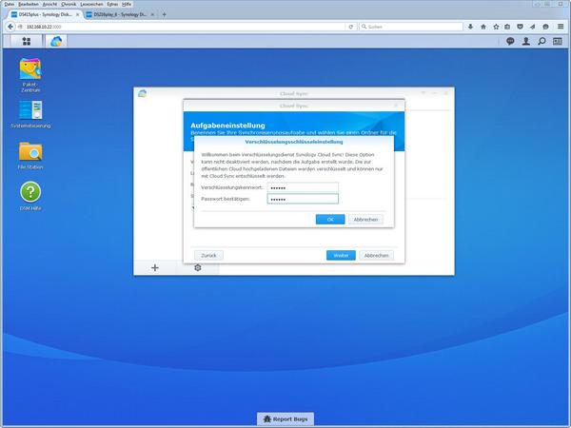Open the Ansicht menu
This screenshot has height=428, width=571.
tap(49, 4)
